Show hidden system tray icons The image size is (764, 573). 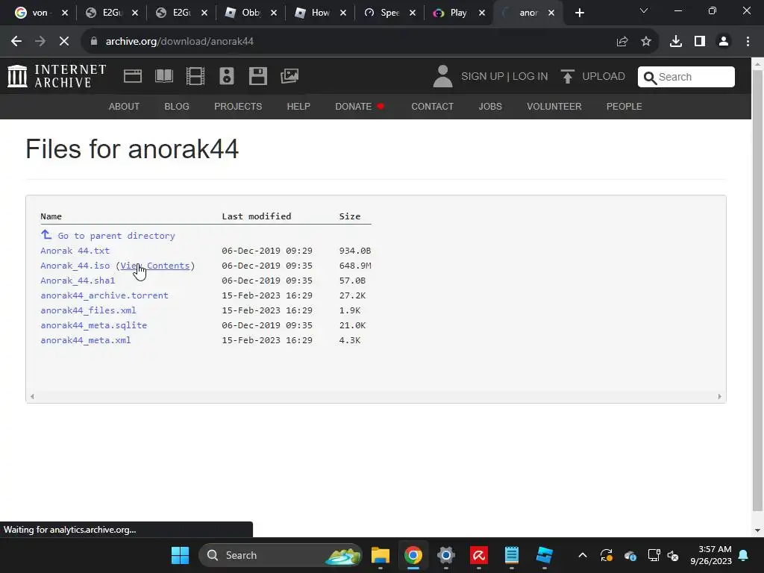[582, 555]
